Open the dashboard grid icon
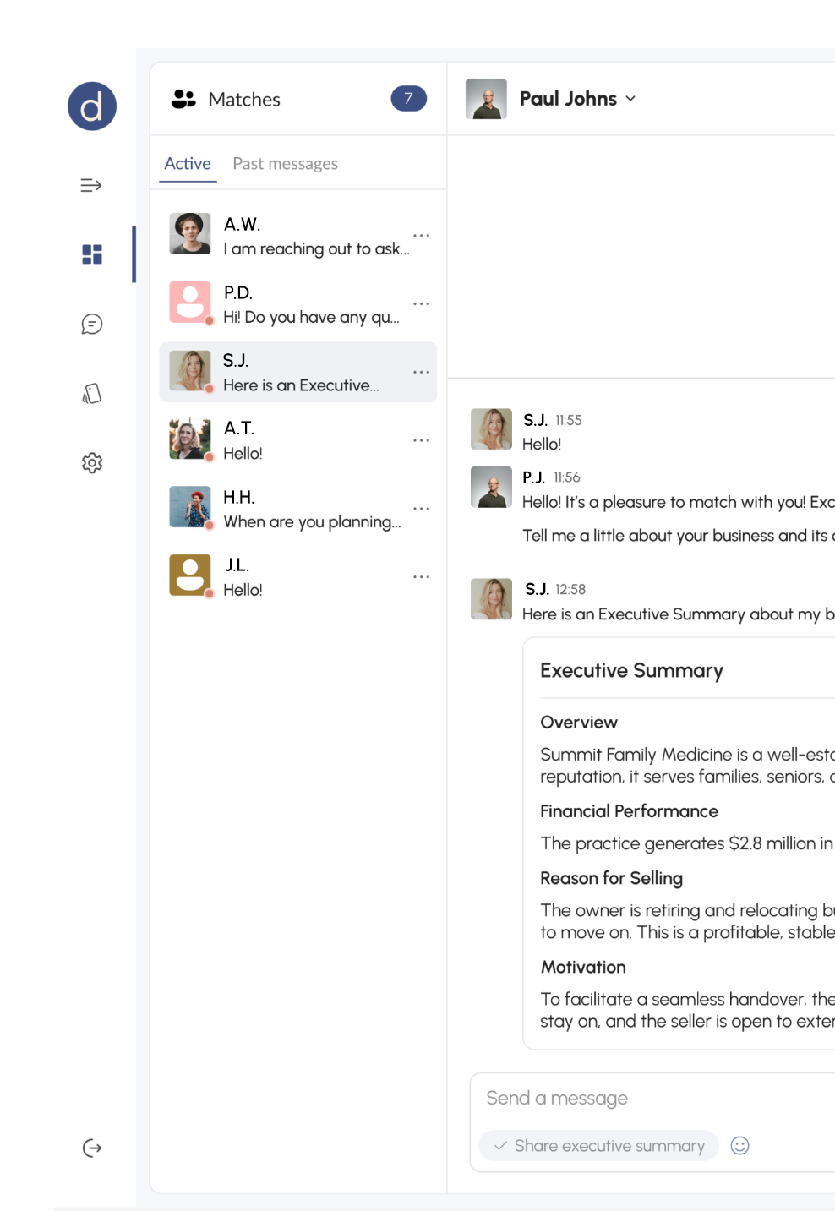Viewport: 835px width, 1211px height. 91,254
